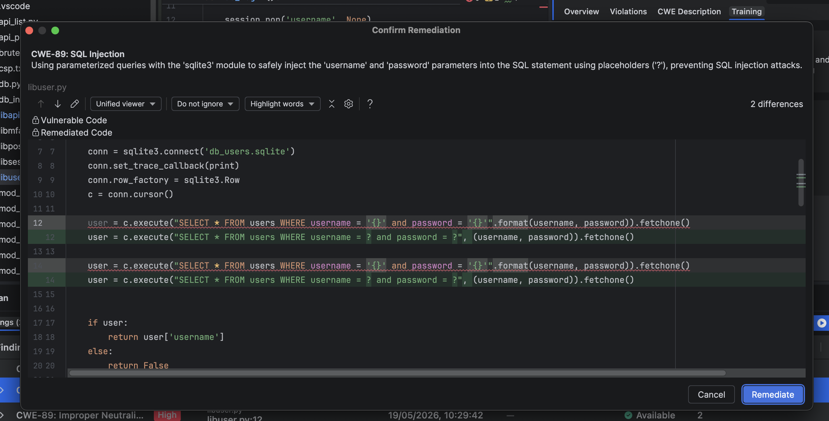Collapse unchanged fragments icon
Screen dimensions: 829x421
(x=331, y=104)
